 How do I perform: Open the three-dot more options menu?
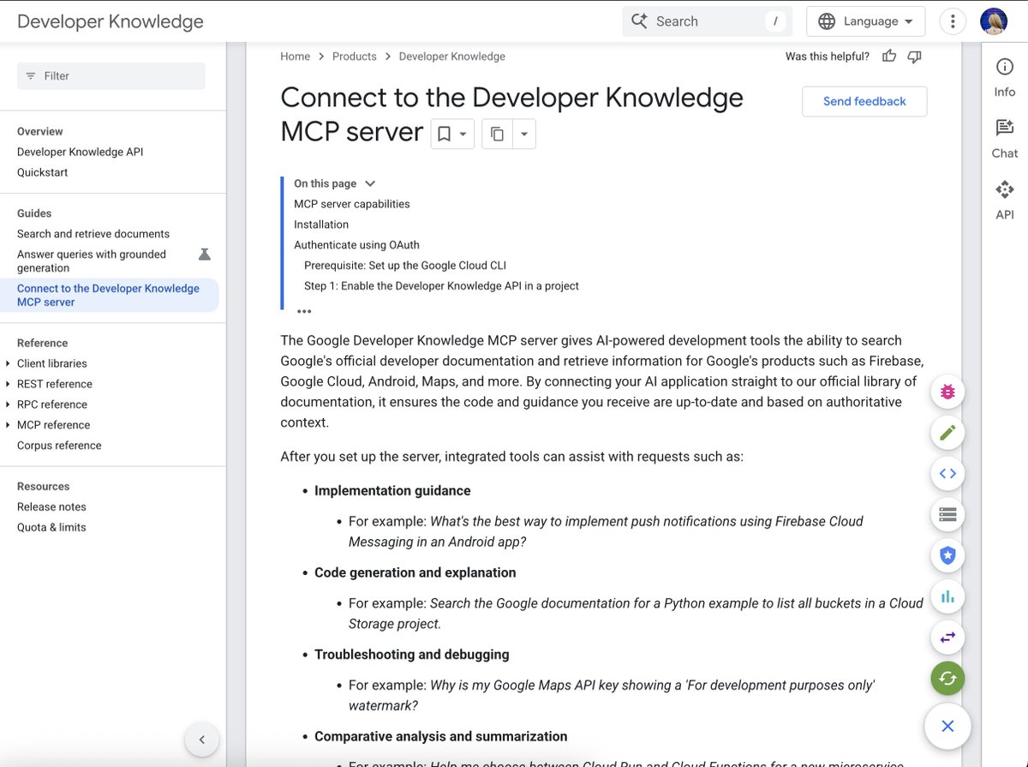pyautogui.click(x=953, y=21)
